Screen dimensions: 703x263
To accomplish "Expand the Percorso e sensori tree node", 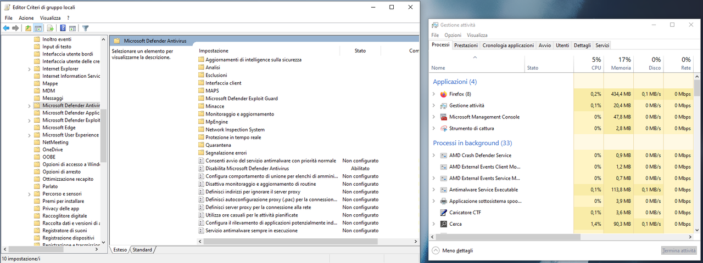I will pos(29,194).
